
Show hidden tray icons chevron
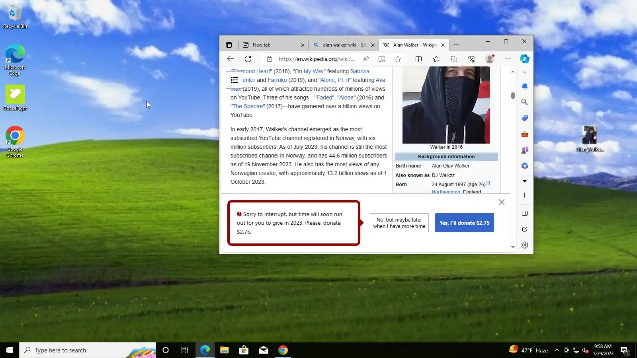[x=557, y=350]
